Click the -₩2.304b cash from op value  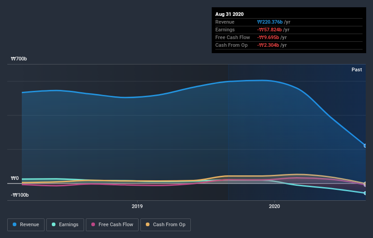268,45
